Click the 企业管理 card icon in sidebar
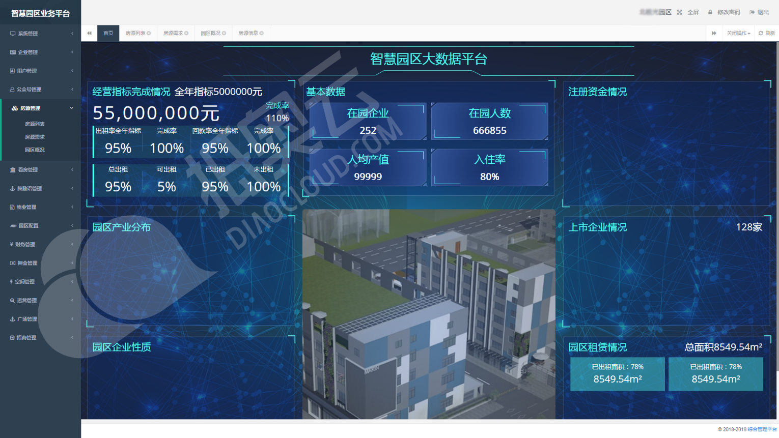Viewport: 779px width, 438px height. click(13, 52)
